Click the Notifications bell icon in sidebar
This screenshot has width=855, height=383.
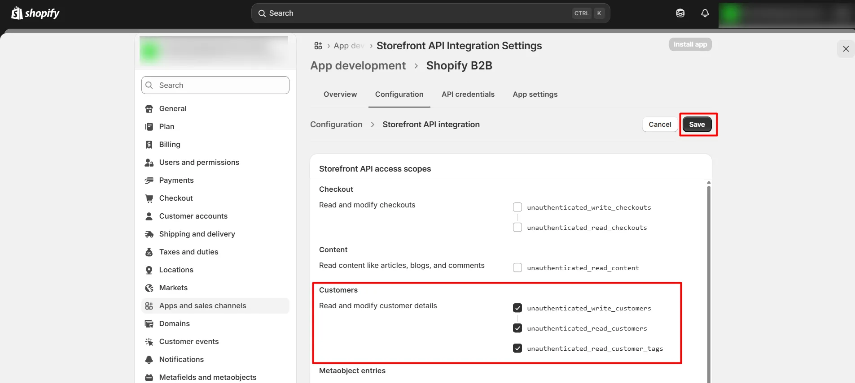click(149, 360)
